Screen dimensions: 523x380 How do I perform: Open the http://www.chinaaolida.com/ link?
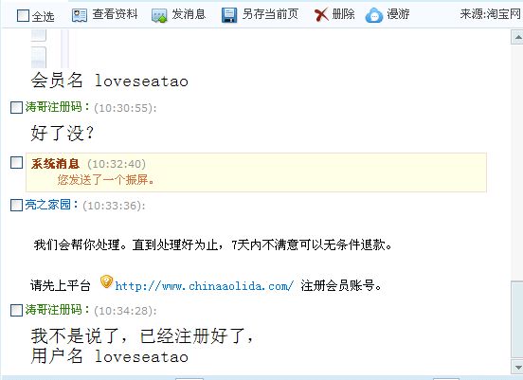(x=204, y=286)
